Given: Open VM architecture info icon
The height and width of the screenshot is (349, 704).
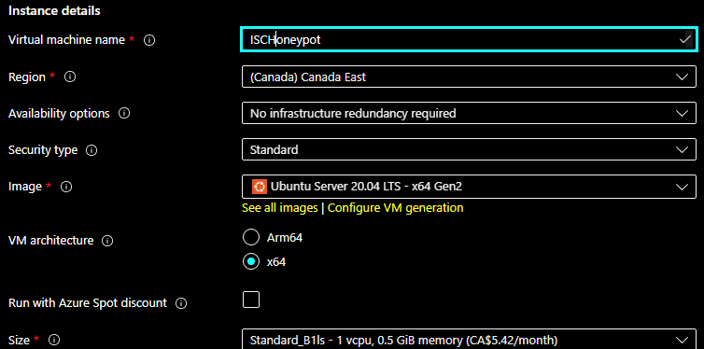Looking at the screenshot, I should coord(107,241).
